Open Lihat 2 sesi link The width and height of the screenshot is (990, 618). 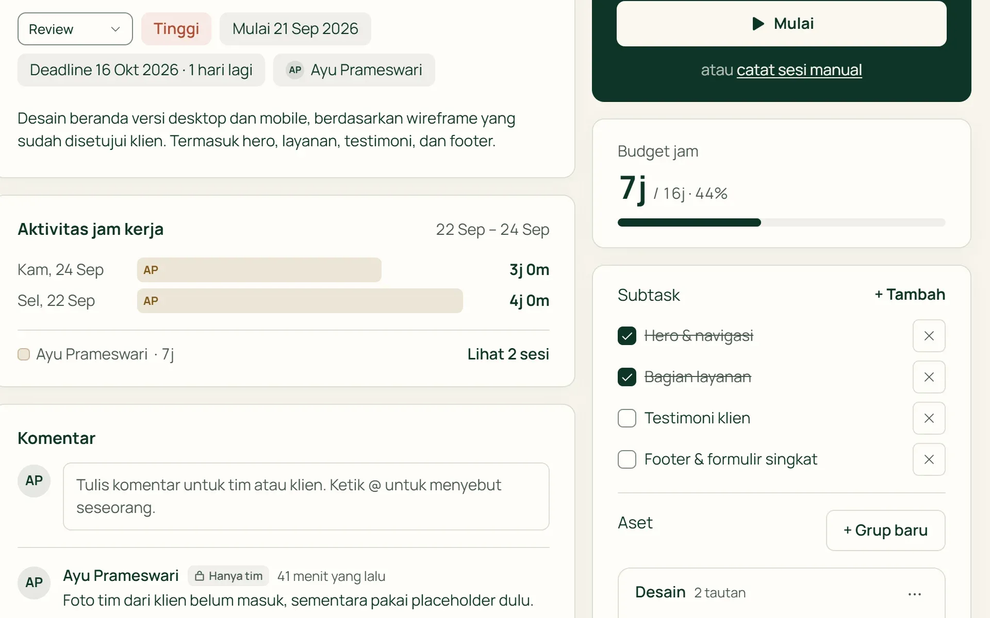[x=508, y=354]
